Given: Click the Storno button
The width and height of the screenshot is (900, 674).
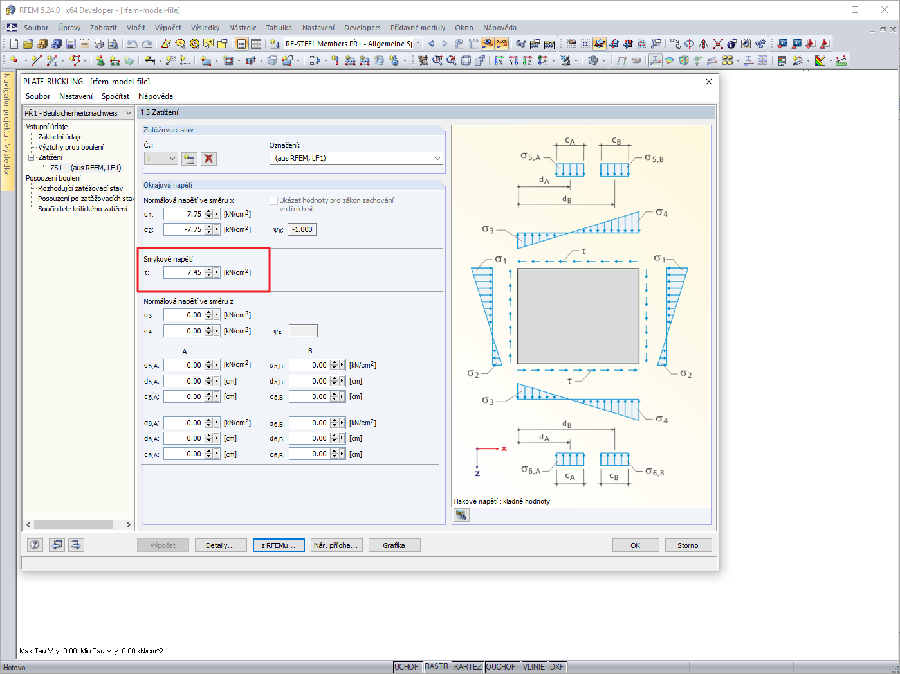Looking at the screenshot, I should pyautogui.click(x=688, y=545).
